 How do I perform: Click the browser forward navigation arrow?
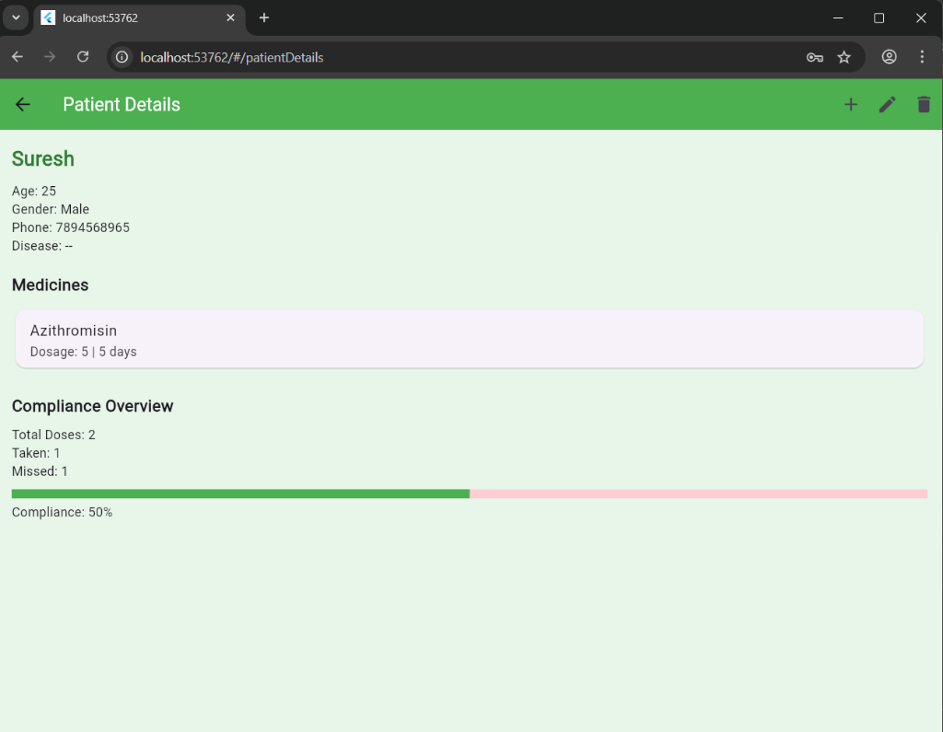[50, 57]
